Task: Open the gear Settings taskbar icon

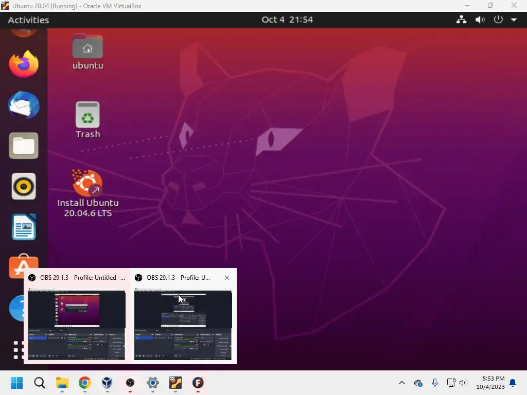Action: click(x=152, y=383)
